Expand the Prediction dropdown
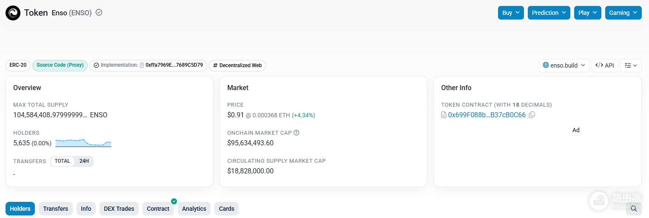 pyautogui.click(x=549, y=13)
